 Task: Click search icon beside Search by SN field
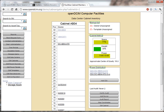25,21
